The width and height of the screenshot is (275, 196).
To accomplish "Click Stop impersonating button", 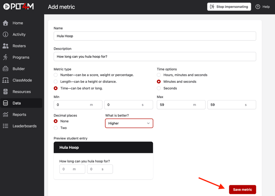I will (229, 7).
